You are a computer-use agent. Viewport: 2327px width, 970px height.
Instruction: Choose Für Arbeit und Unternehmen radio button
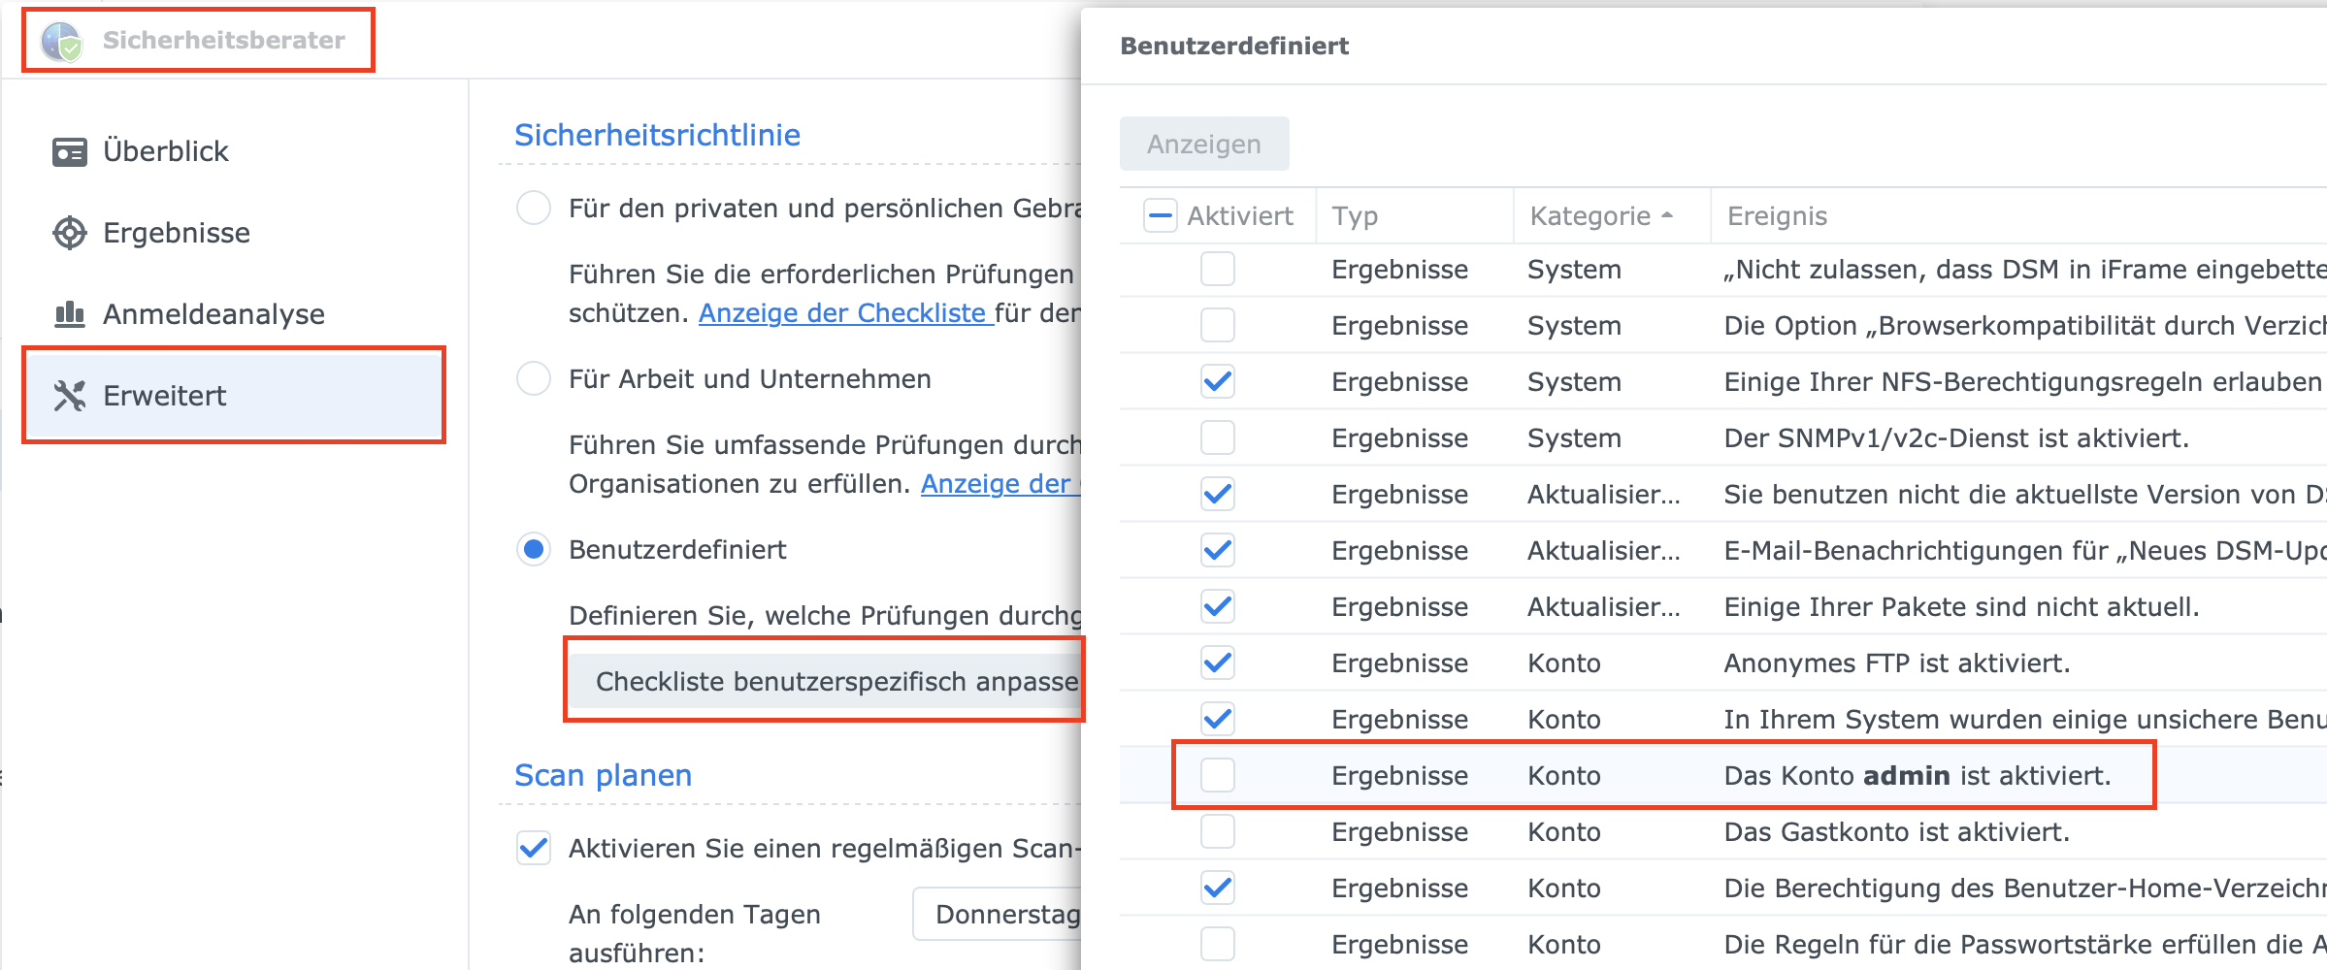coord(534,378)
